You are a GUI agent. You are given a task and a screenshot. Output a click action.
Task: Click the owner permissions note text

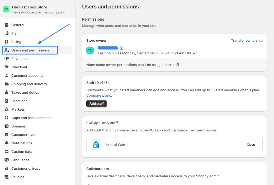coord(133,65)
